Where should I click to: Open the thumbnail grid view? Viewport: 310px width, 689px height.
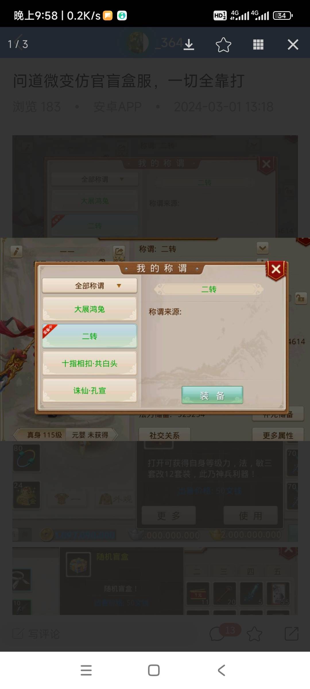click(x=258, y=44)
